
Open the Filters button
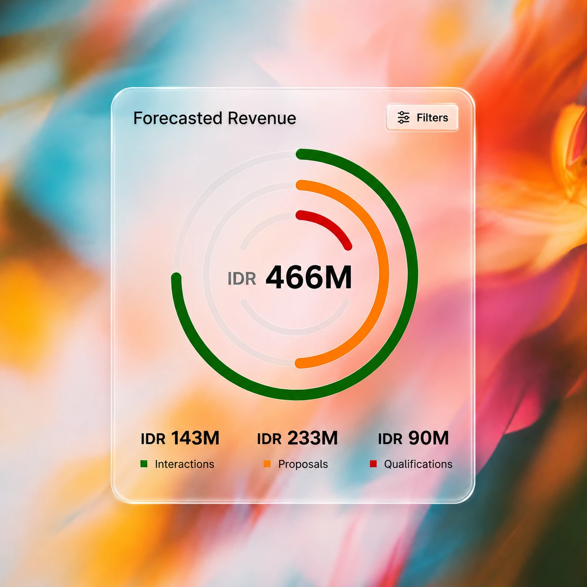[422, 117]
